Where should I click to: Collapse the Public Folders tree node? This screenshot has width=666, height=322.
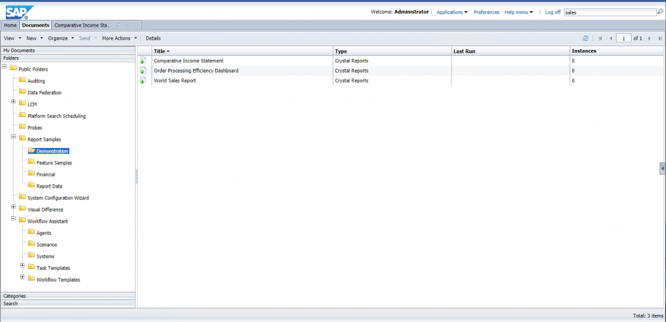(x=5, y=67)
